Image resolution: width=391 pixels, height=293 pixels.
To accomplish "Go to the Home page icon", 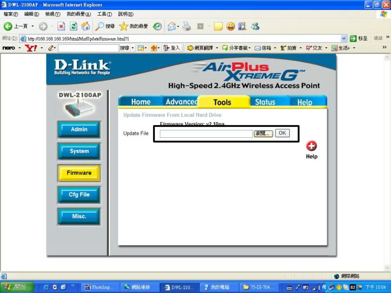I will click(x=86, y=26).
